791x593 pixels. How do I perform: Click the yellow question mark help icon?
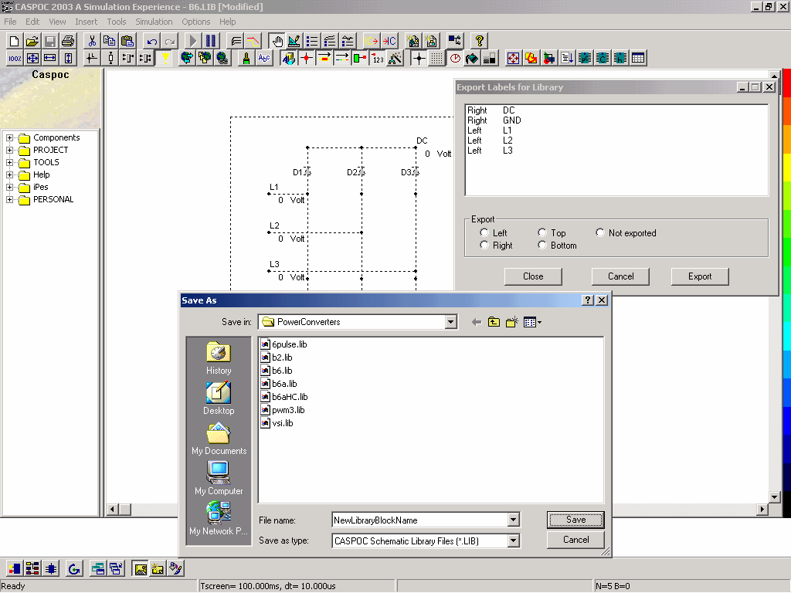(479, 41)
